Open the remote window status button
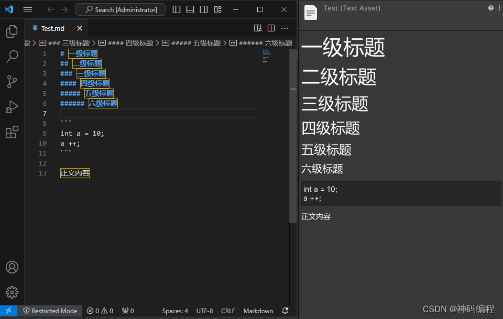Viewport: 503px width, 319px height. 9,311
